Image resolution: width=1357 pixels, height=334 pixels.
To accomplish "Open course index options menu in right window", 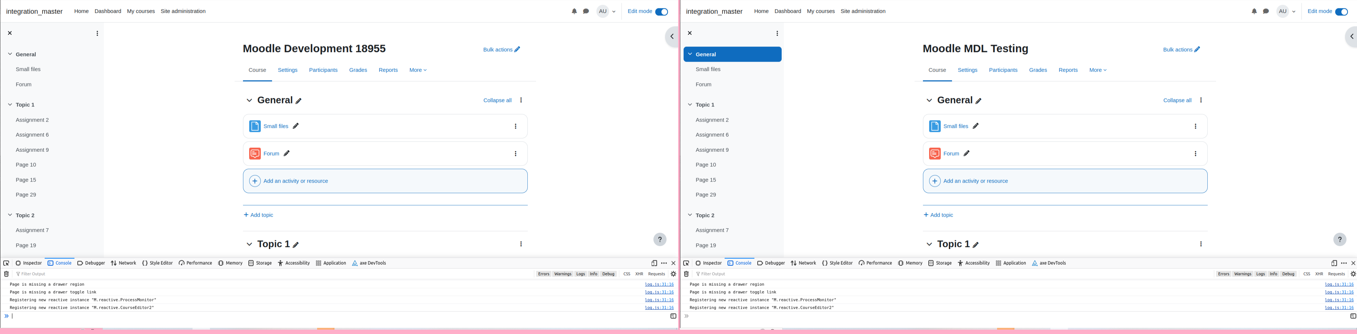I will (777, 33).
